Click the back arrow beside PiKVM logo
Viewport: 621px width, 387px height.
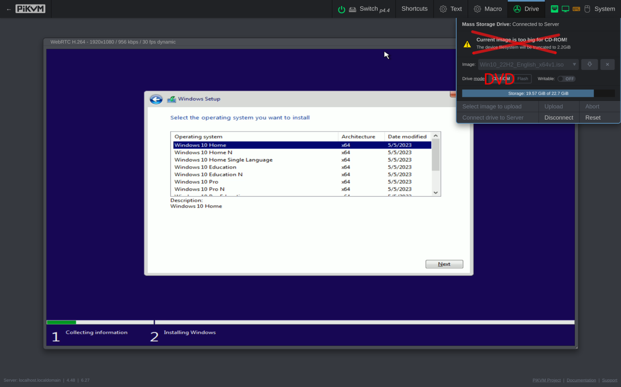pos(9,9)
